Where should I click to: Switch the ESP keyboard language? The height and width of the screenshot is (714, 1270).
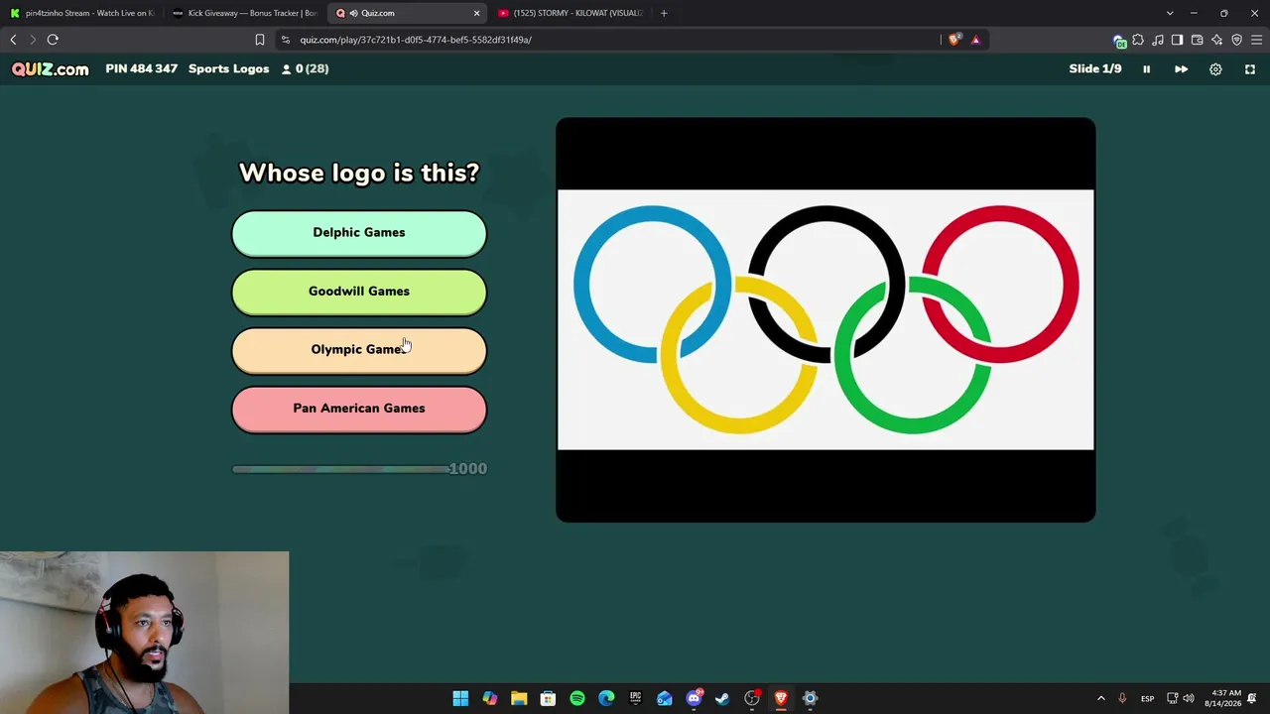(x=1147, y=698)
